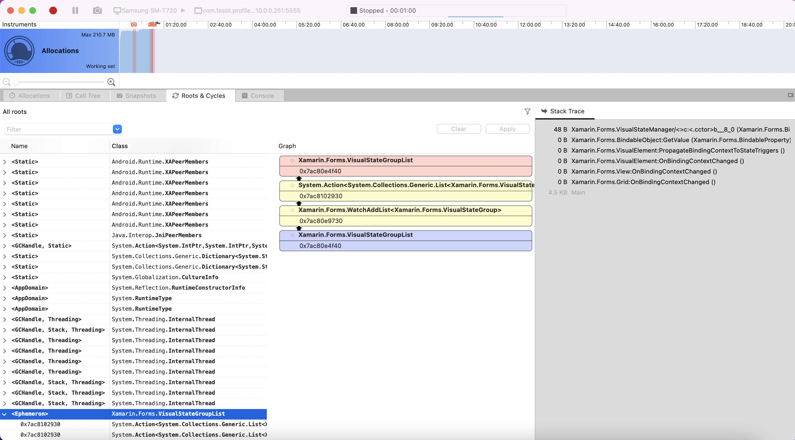This screenshot has width=795, height=440.
Task: Click the Apply button
Action: (x=507, y=129)
